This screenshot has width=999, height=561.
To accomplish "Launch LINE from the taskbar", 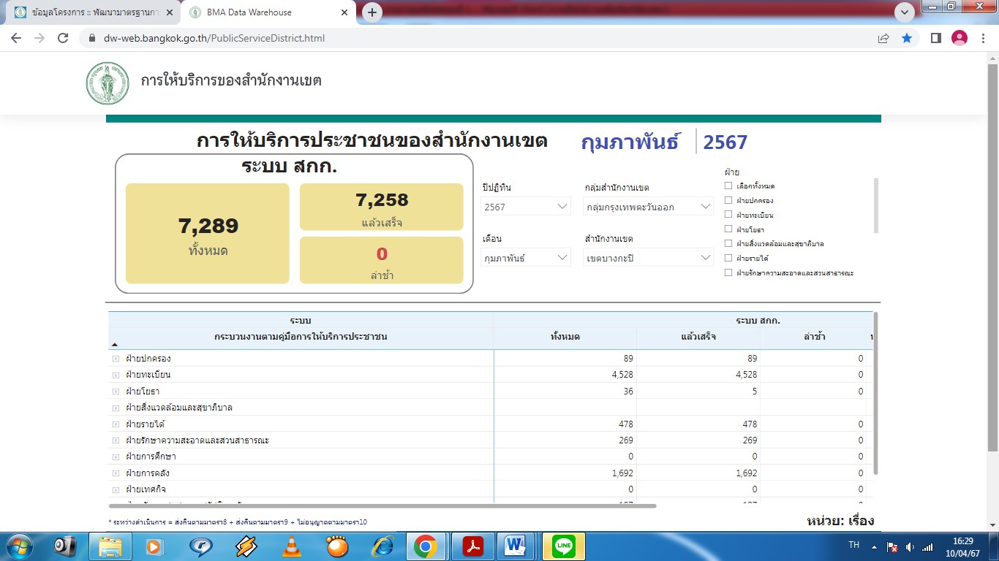I will tap(564, 546).
